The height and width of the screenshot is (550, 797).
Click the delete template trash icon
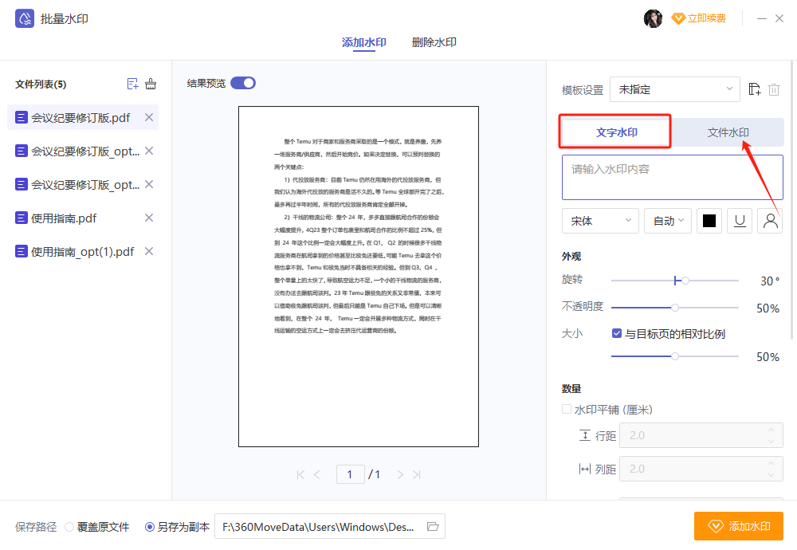coord(774,90)
